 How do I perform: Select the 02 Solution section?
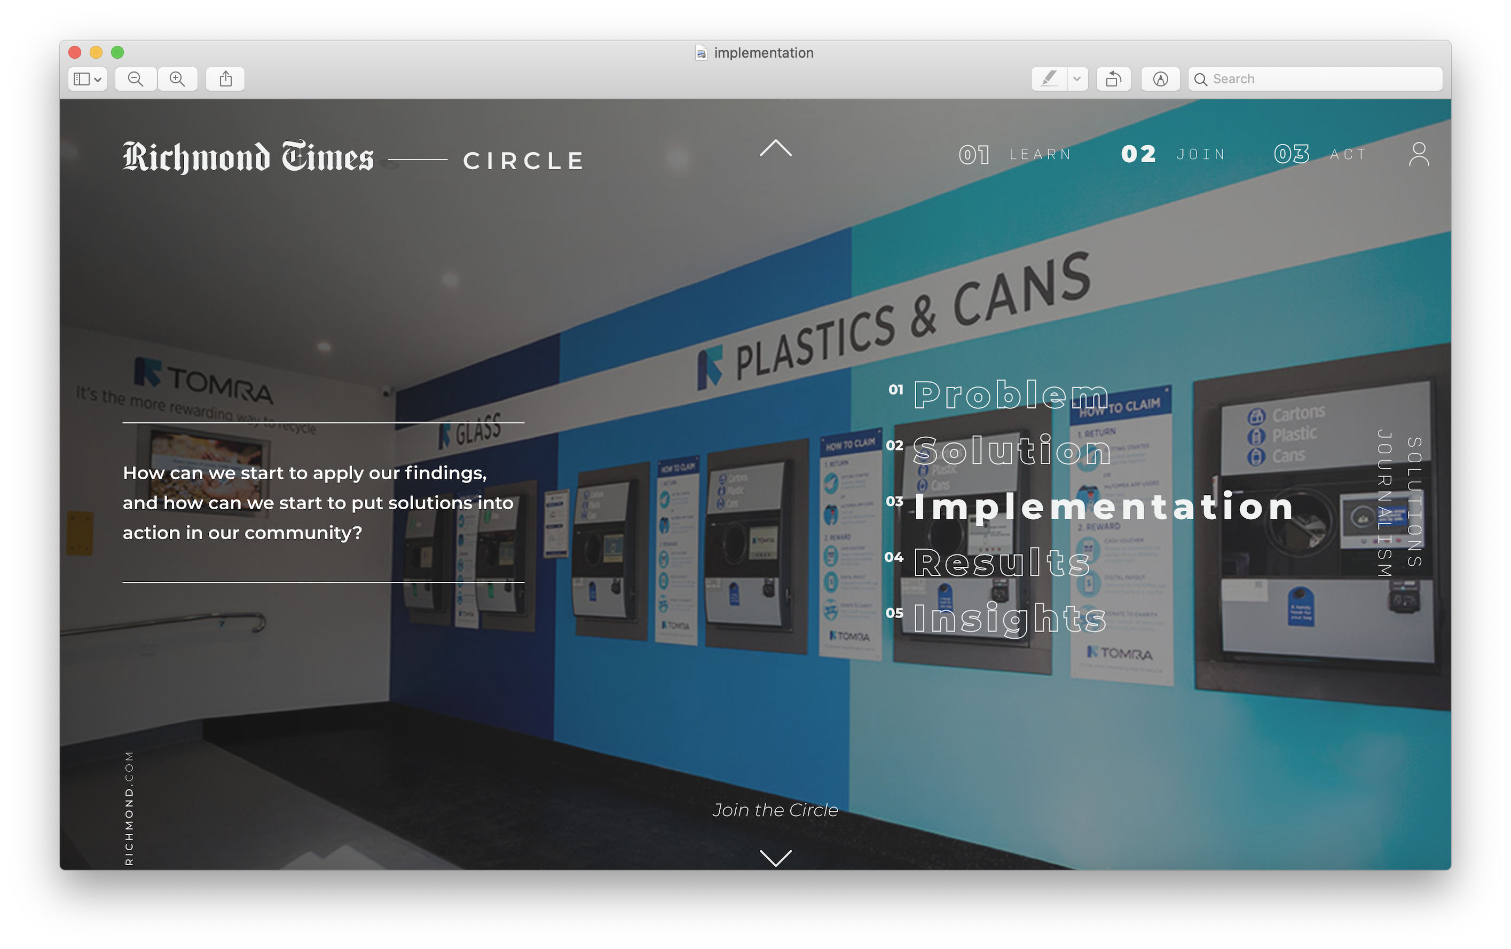coord(998,450)
